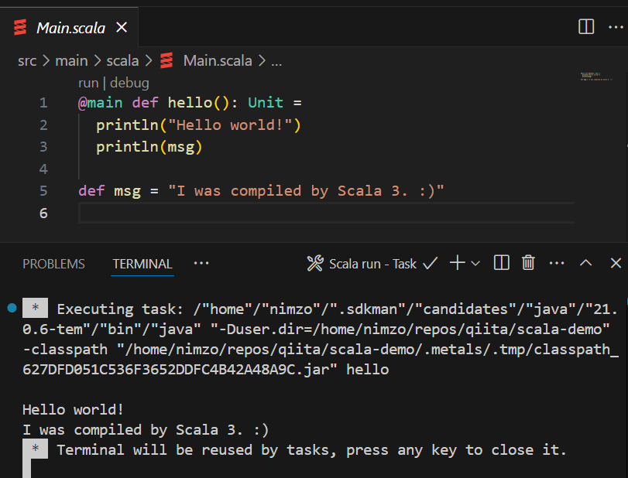The width and height of the screenshot is (628, 478).
Task: Expand the breadcrumb ellipsis after Main.scala
Action: (x=276, y=60)
